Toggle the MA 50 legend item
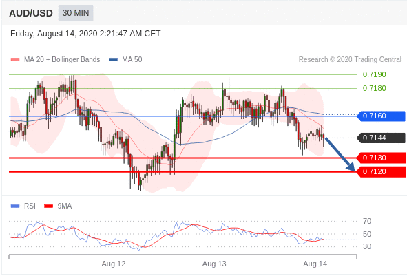 tap(125, 59)
